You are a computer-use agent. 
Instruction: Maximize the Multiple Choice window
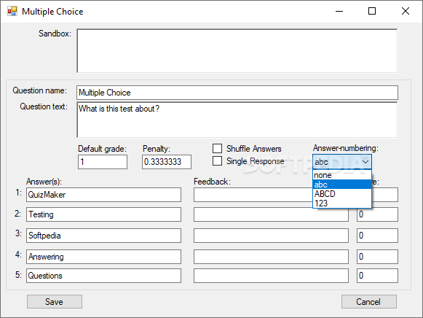(x=372, y=12)
